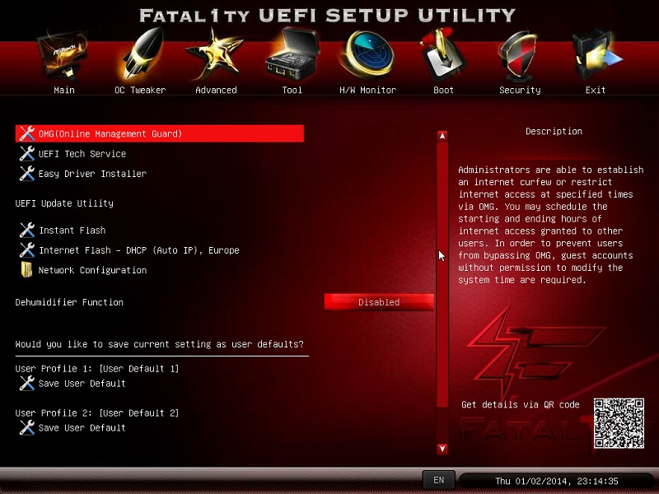Click the scrollbar down arrow
This screenshot has width=659, height=494.
[x=442, y=449]
